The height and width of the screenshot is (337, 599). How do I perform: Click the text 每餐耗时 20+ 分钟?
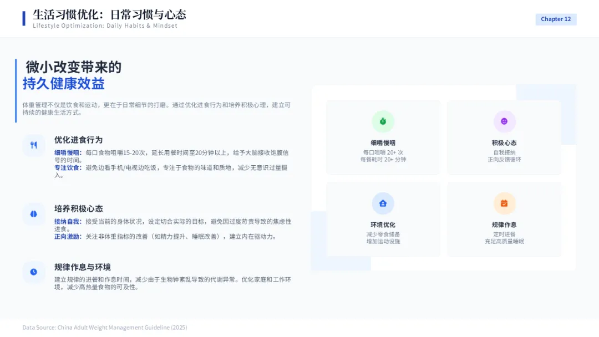coord(383,160)
